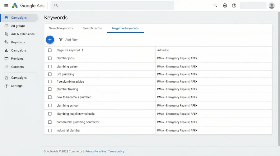280x156 pixels.
Task: Select the free plumbing advice checkbox
Action: coord(50,81)
